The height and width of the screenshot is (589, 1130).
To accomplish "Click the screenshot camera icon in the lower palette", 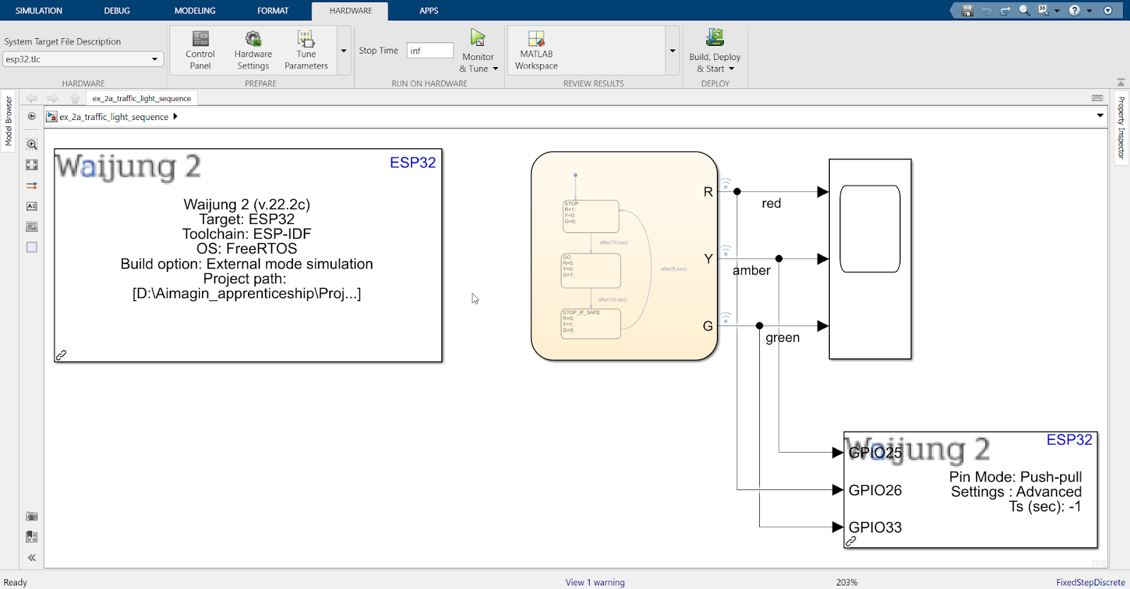I will click(32, 516).
